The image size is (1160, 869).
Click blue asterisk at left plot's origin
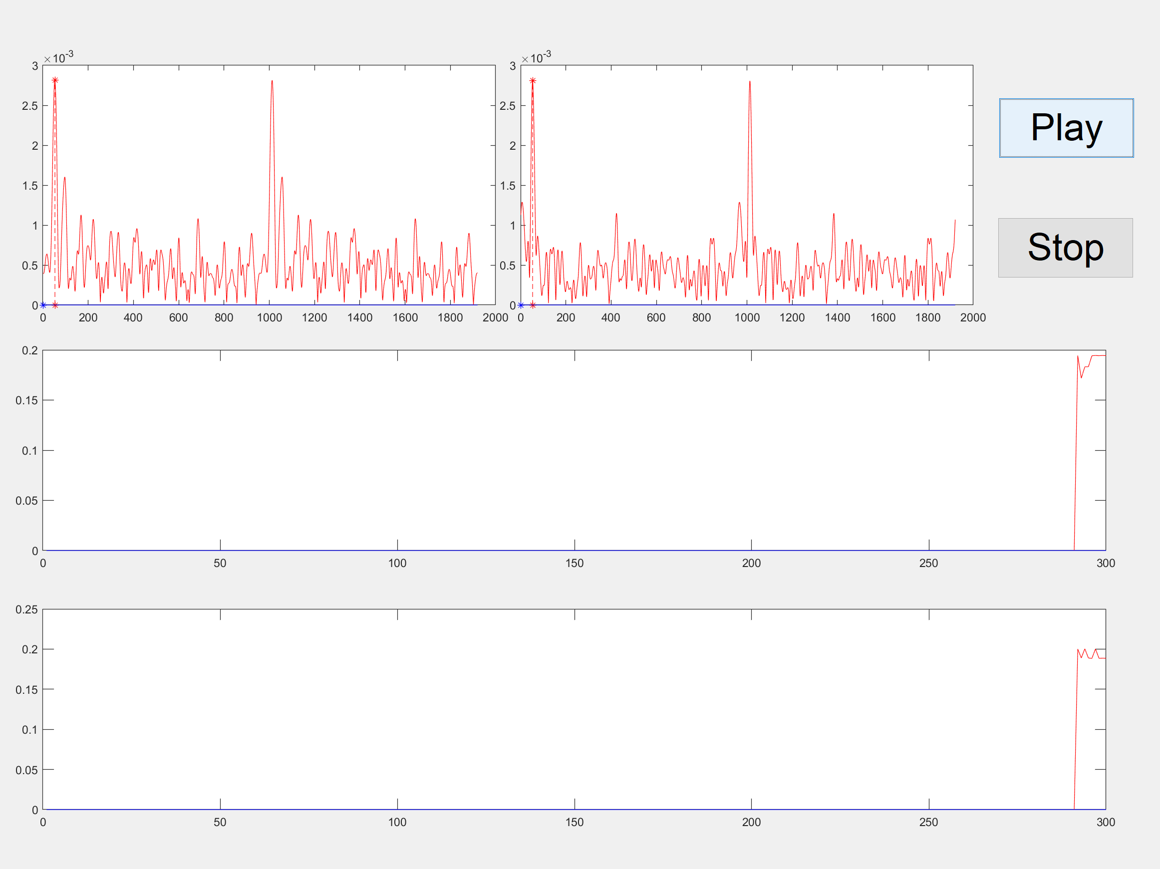tap(43, 305)
